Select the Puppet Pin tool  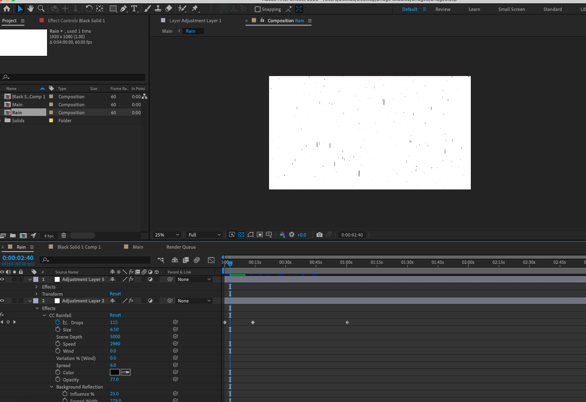(x=195, y=8)
